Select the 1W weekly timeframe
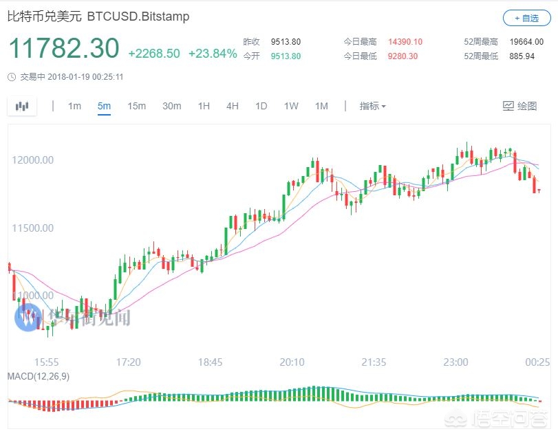558x438 pixels. point(291,106)
